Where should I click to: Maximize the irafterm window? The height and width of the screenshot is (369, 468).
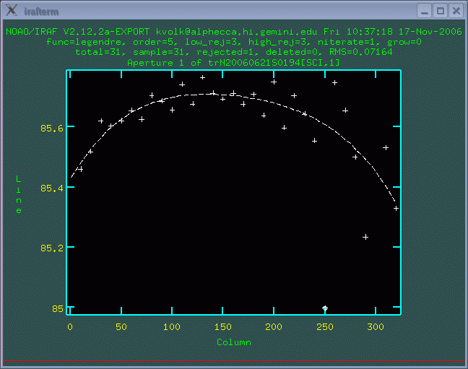point(441,11)
